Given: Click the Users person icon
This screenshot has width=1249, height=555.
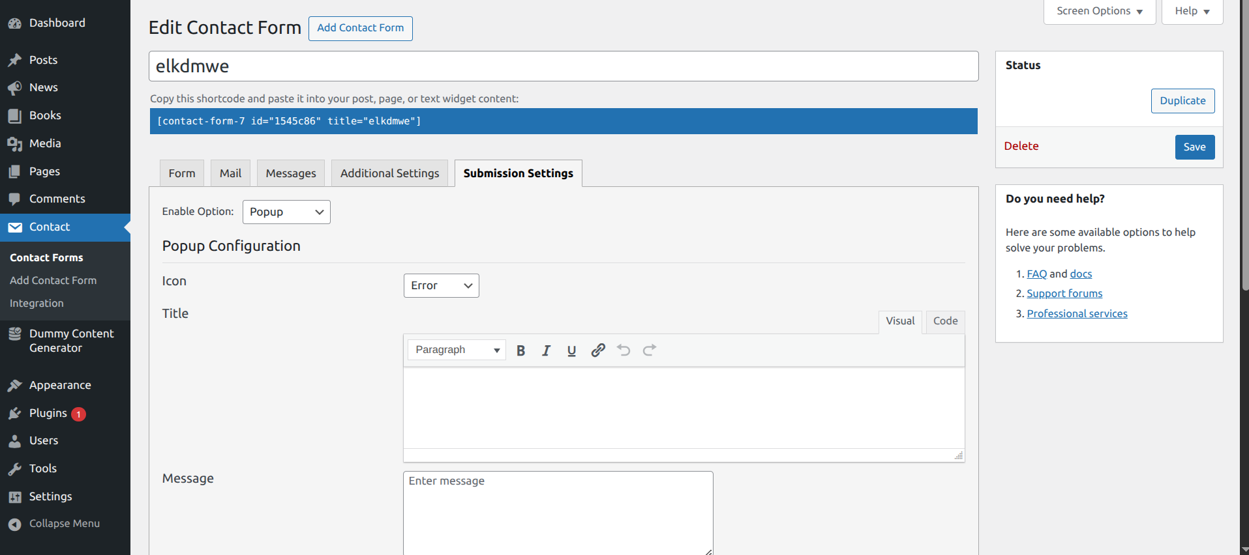Looking at the screenshot, I should click(15, 441).
